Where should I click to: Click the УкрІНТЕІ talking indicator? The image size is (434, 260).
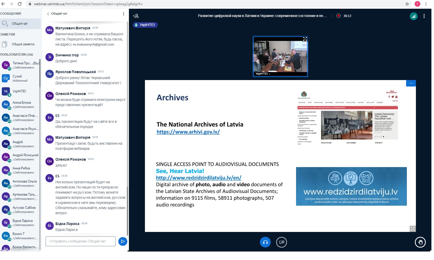[145, 25]
